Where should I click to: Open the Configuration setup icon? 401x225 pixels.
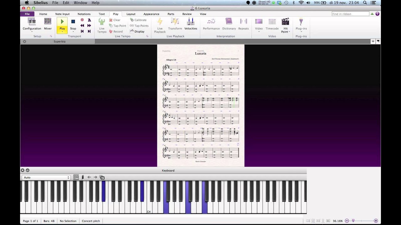32,21
